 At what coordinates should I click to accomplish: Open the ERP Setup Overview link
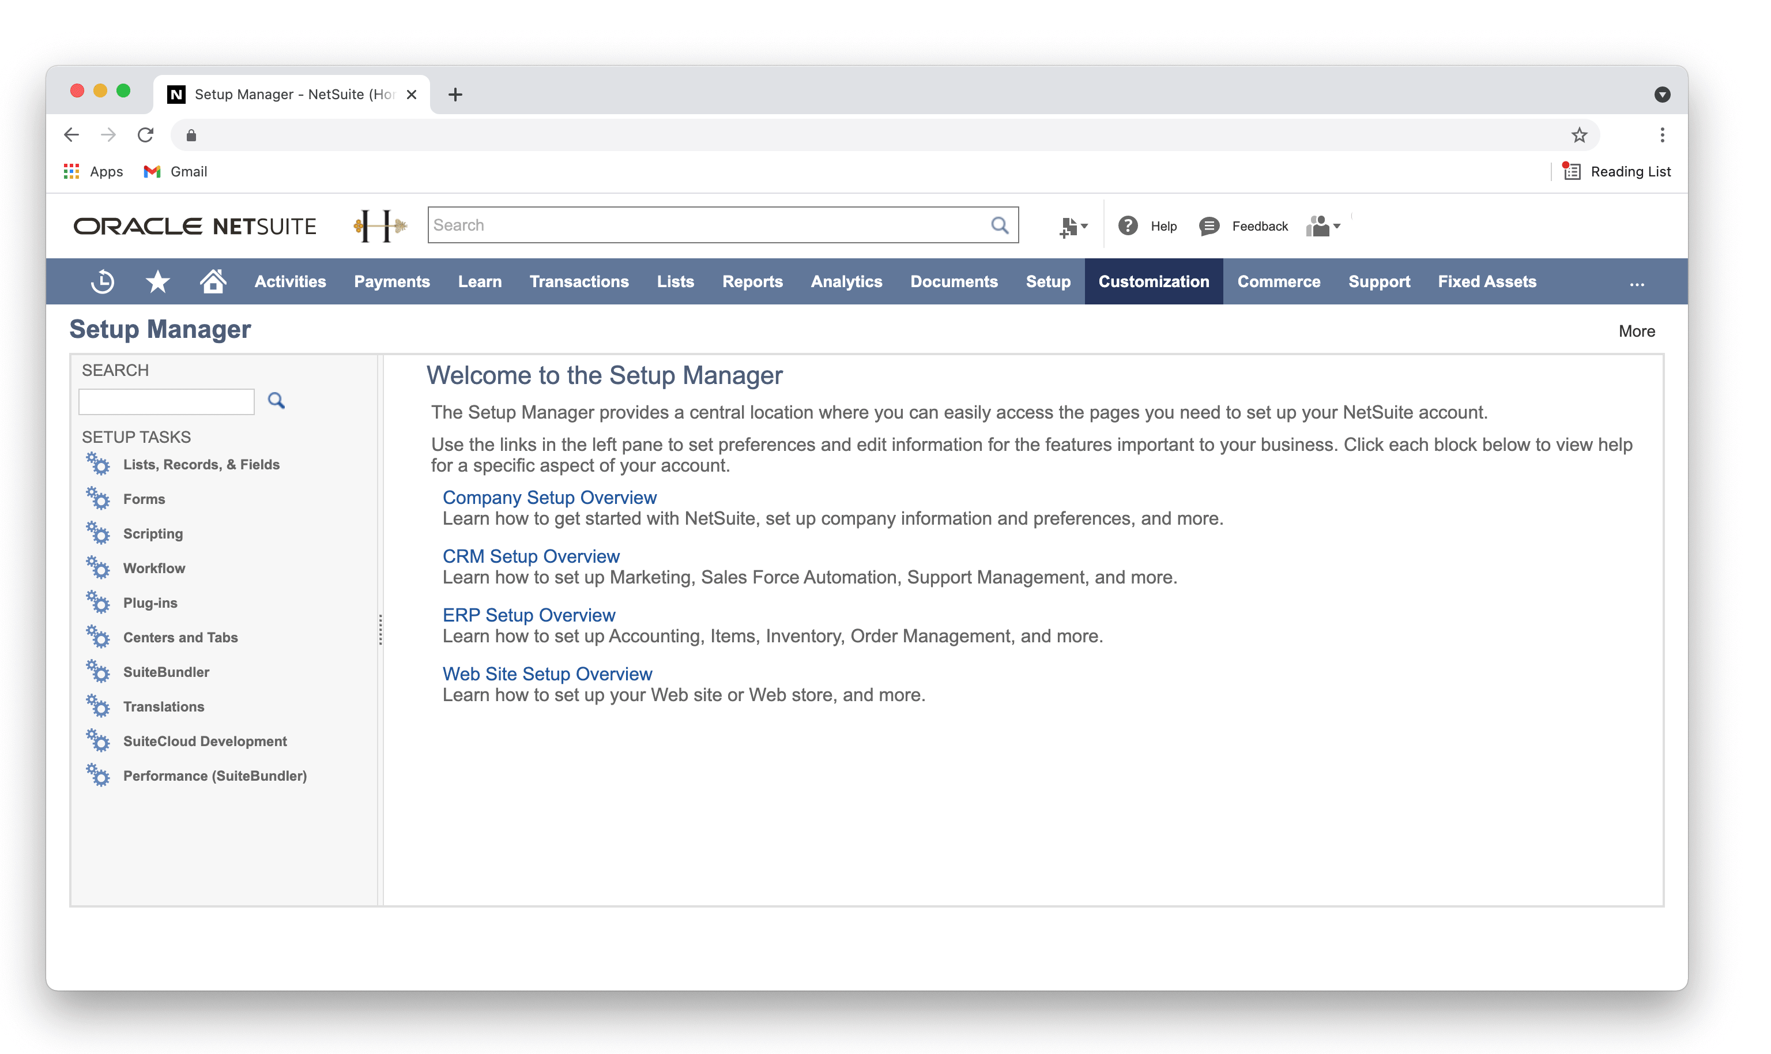point(528,615)
